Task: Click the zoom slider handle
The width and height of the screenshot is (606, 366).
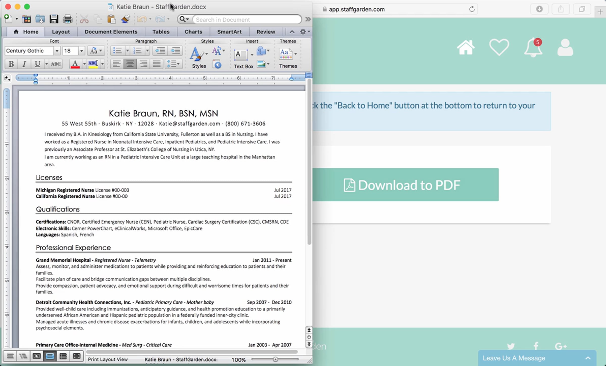Action: point(275,359)
